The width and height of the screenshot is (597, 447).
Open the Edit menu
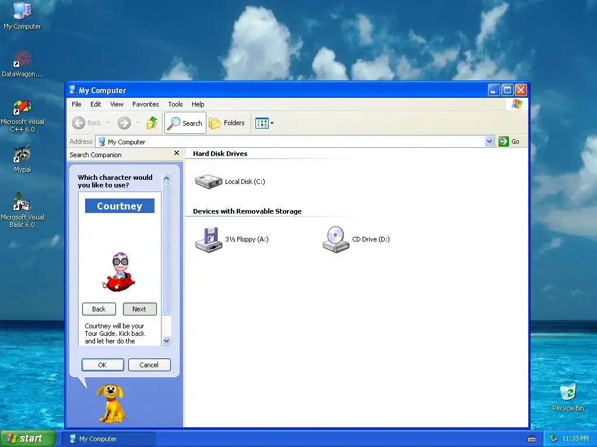[x=96, y=104]
